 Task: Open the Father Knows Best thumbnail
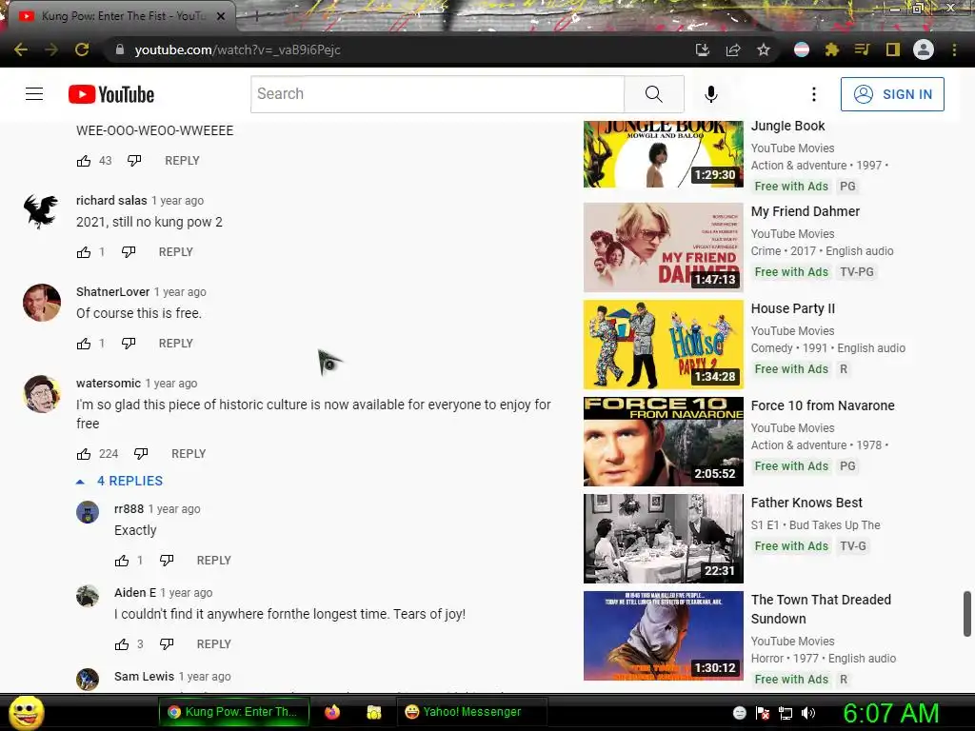664,539
